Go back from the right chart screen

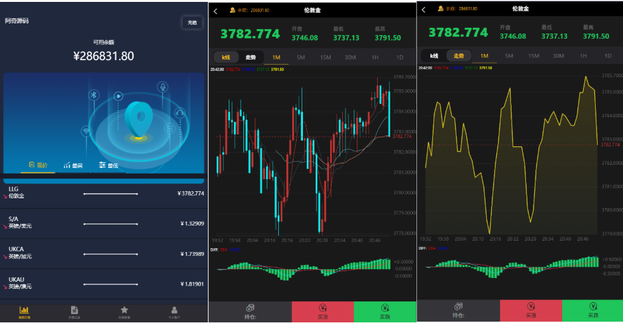point(423,9)
